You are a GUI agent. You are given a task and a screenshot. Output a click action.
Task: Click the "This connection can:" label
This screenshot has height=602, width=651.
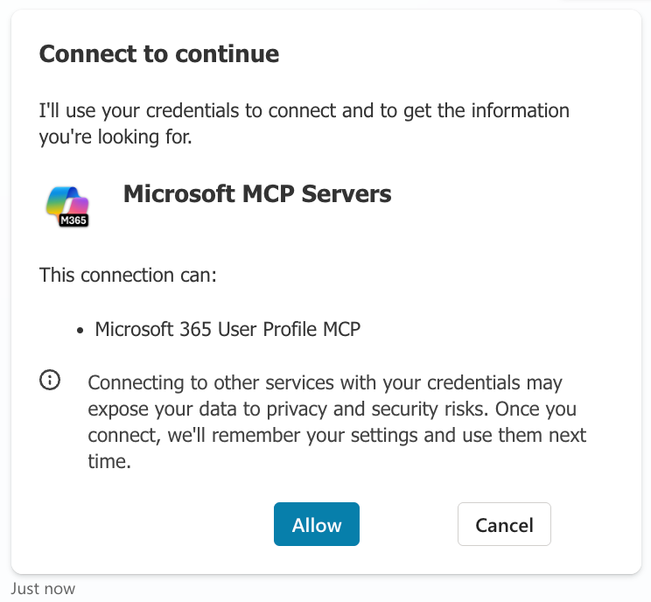coord(128,275)
